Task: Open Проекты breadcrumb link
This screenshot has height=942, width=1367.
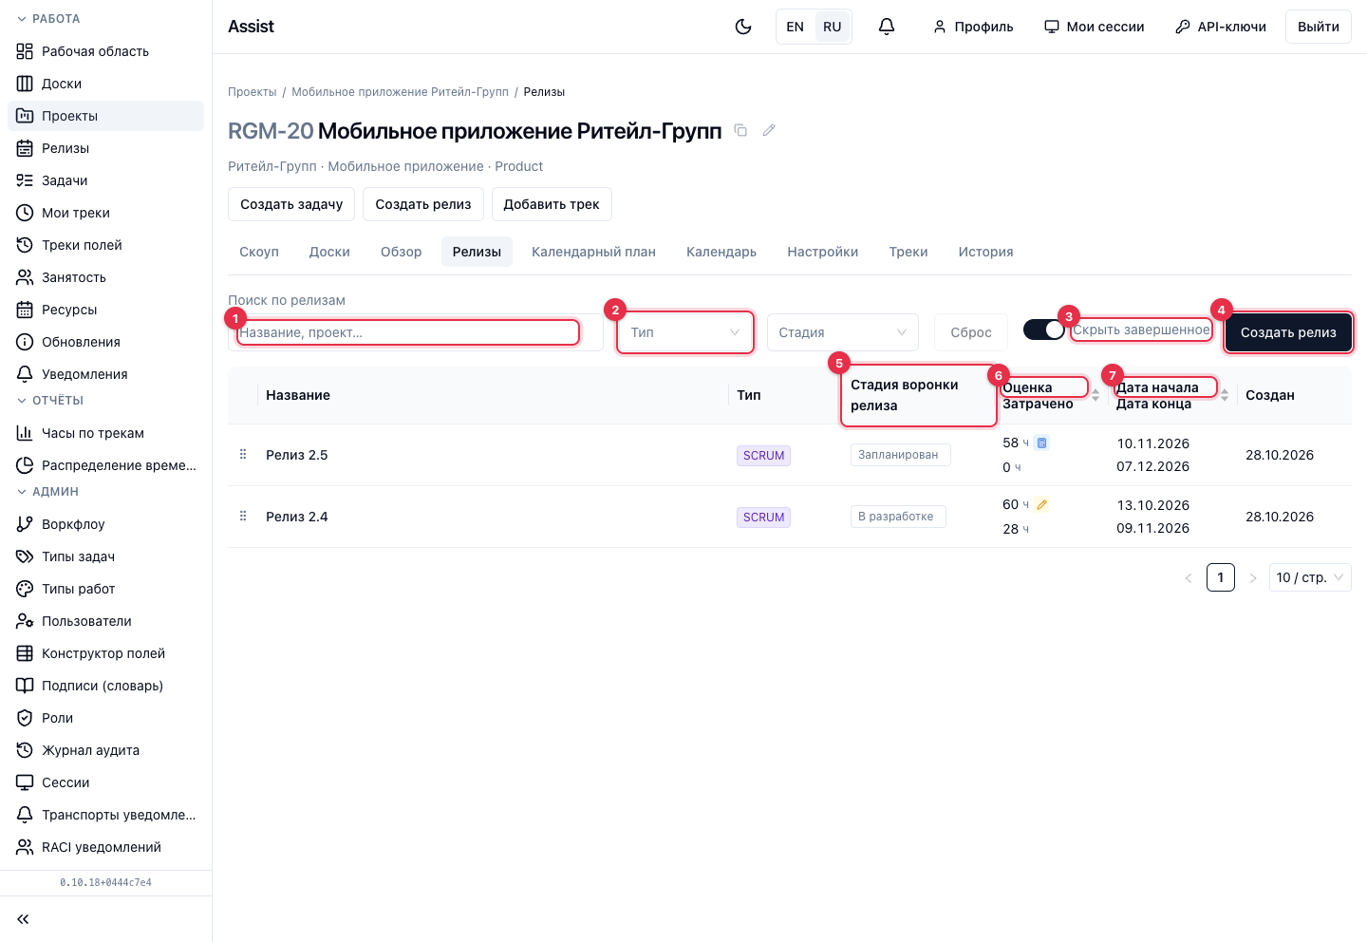Action: (253, 92)
